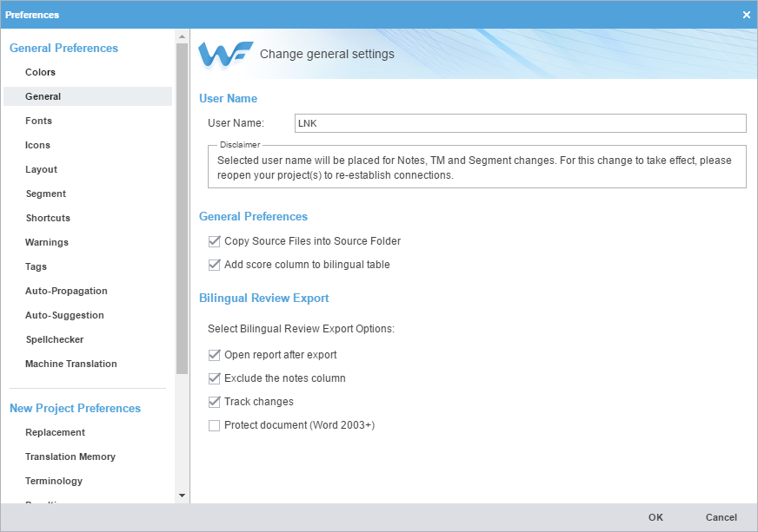The image size is (758, 532).
Task: Click into the User Name text field
Action: point(520,123)
